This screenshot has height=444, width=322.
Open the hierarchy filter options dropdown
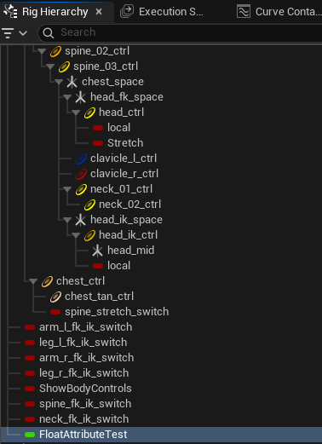point(14,33)
